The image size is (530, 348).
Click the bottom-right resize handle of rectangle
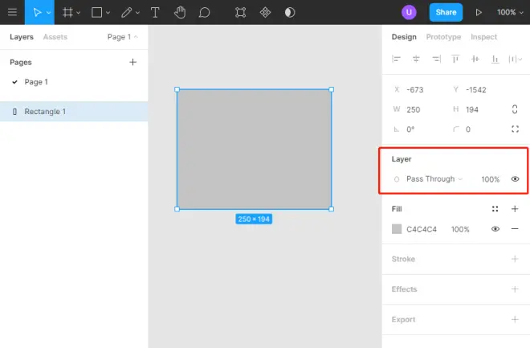331,209
